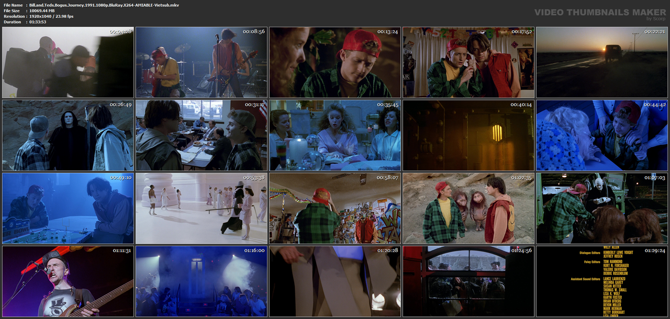670x319 pixels.
Task: Pick the thumbnail timestamped 01:24:56
Action: pyautogui.click(x=468, y=281)
